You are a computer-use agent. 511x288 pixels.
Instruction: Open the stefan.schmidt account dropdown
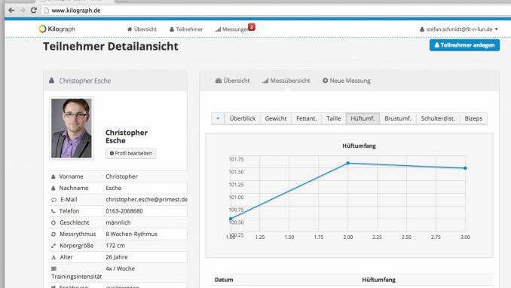click(459, 29)
